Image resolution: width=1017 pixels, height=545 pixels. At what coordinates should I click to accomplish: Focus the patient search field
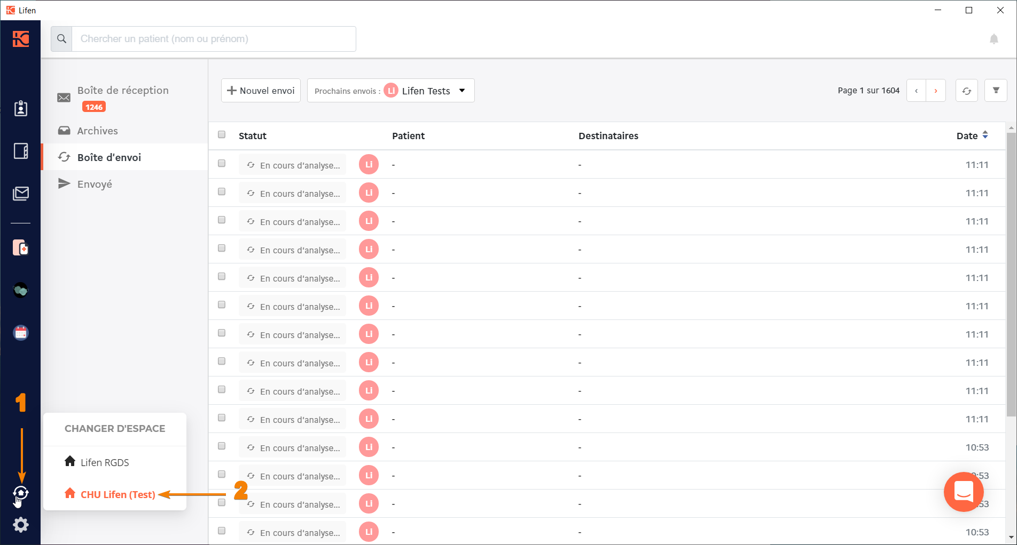coord(214,39)
